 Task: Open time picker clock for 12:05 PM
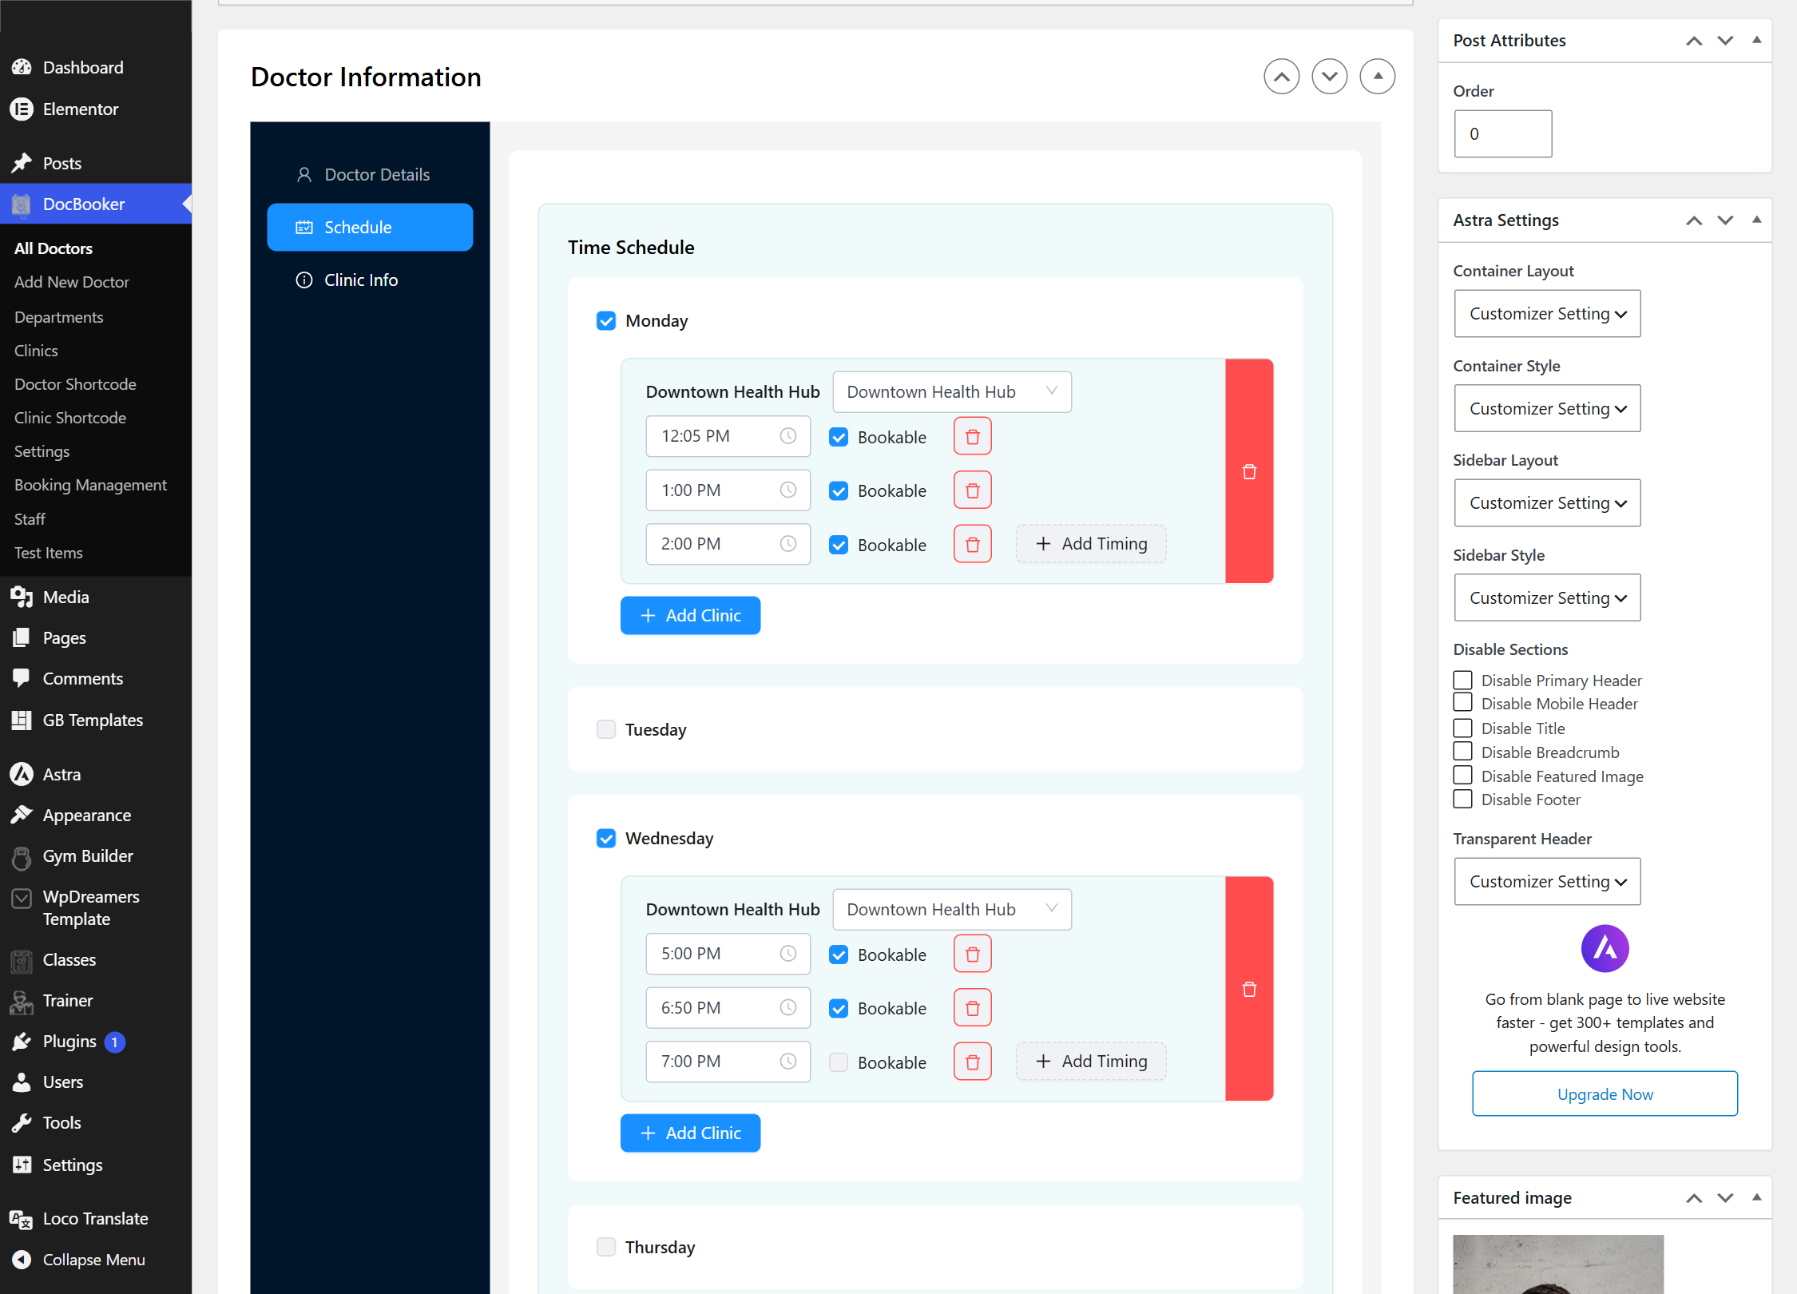(787, 436)
